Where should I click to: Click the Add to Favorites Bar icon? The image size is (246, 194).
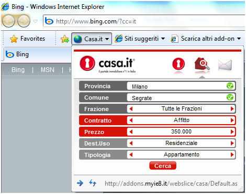(65, 39)
